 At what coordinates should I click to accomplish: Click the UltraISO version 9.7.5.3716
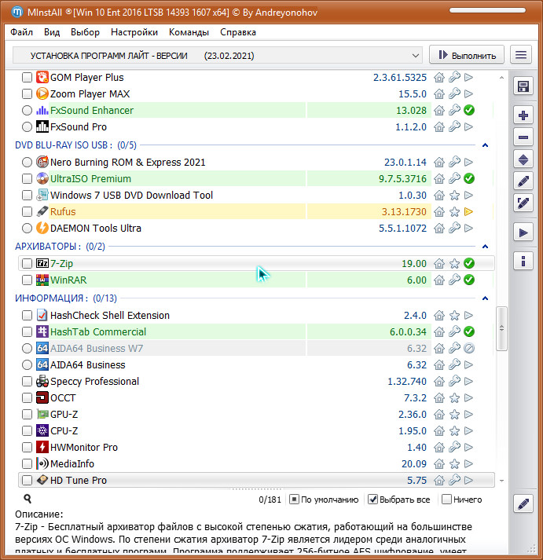[x=402, y=178]
